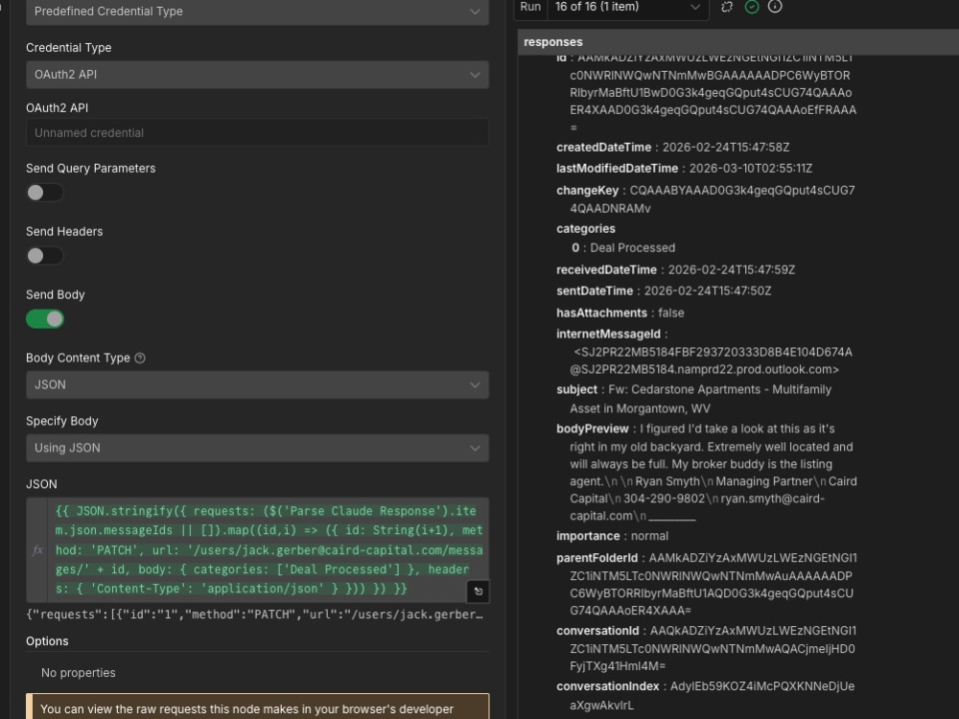Open the expression editor icon in JSON field
Viewport: 959px width, 719px height.
tap(479, 591)
